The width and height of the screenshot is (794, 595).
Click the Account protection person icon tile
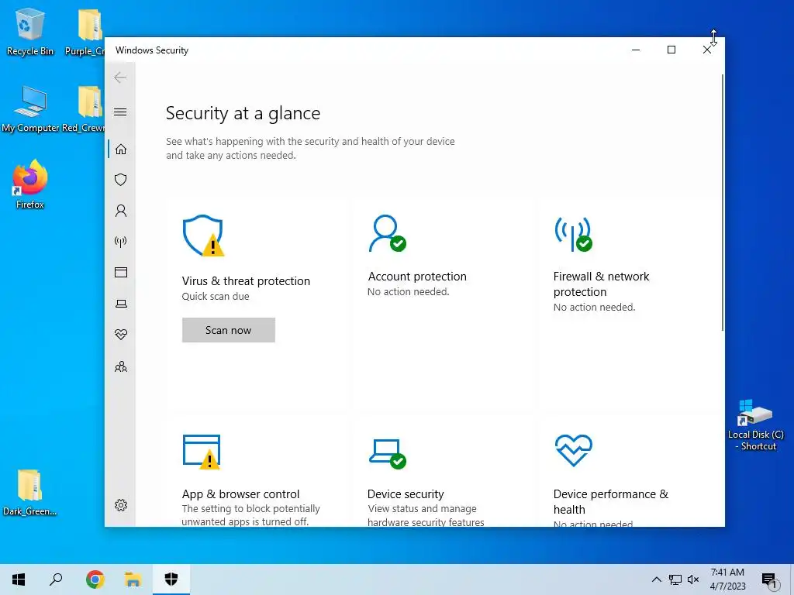(x=388, y=233)
